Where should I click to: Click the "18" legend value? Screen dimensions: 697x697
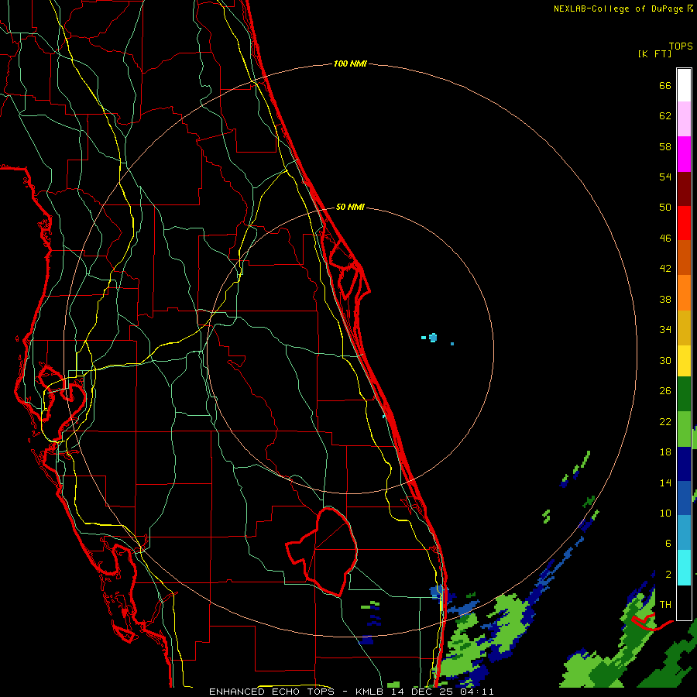[x=665, y=452]
